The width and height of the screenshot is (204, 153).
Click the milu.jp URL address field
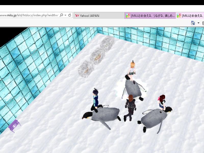pyautogui.click(x=29, y=15)
